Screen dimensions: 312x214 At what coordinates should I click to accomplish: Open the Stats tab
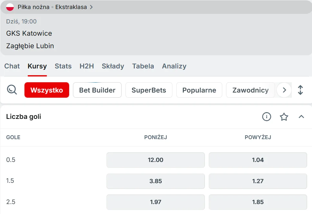point(63,66)
